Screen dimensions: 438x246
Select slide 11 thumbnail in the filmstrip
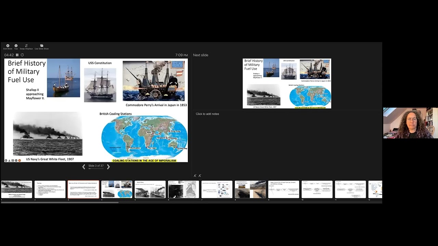click(x=350, y=189)
